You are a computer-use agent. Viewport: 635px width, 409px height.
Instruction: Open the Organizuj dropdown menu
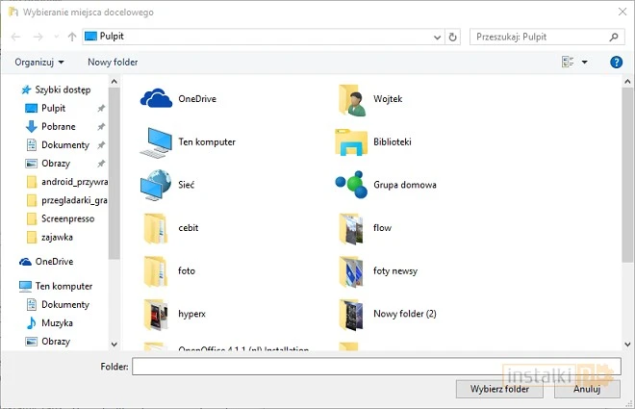pyautogui.click(x=39, y=62)
